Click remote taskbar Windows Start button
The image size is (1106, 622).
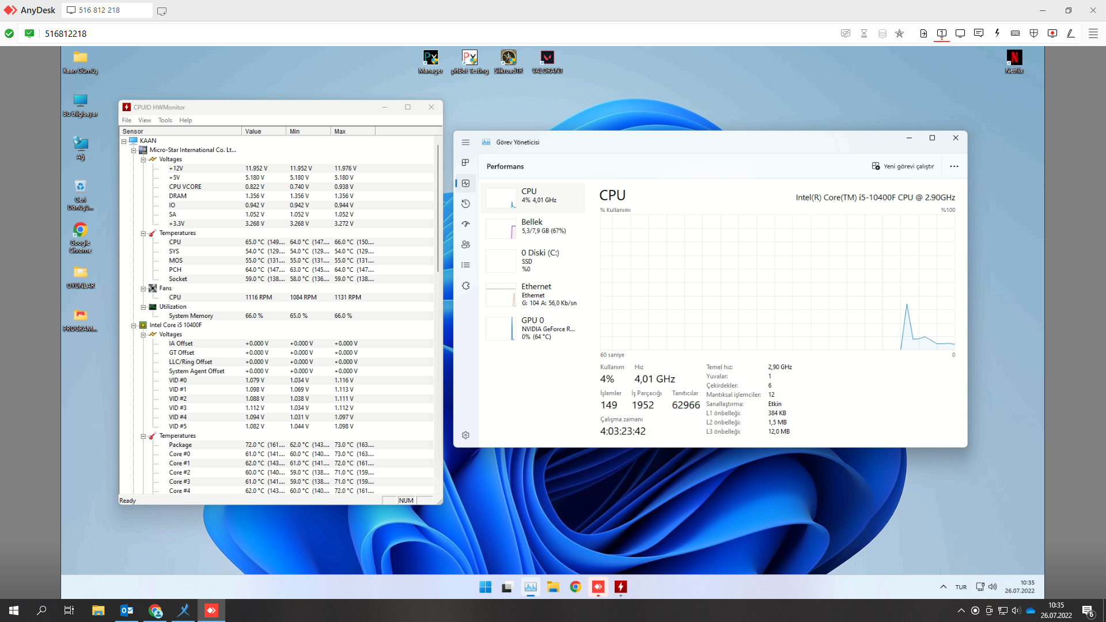pyautogui.click(x=485, y=587)
